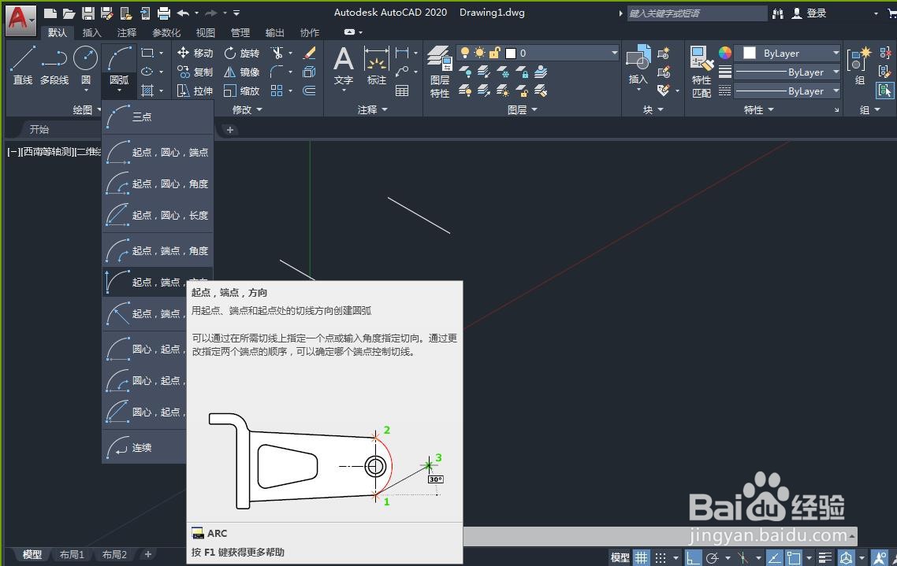This screenshot has height=566, width=897.
Task: Toggle 2D object snap in status bar
Action: click(794, 557)
